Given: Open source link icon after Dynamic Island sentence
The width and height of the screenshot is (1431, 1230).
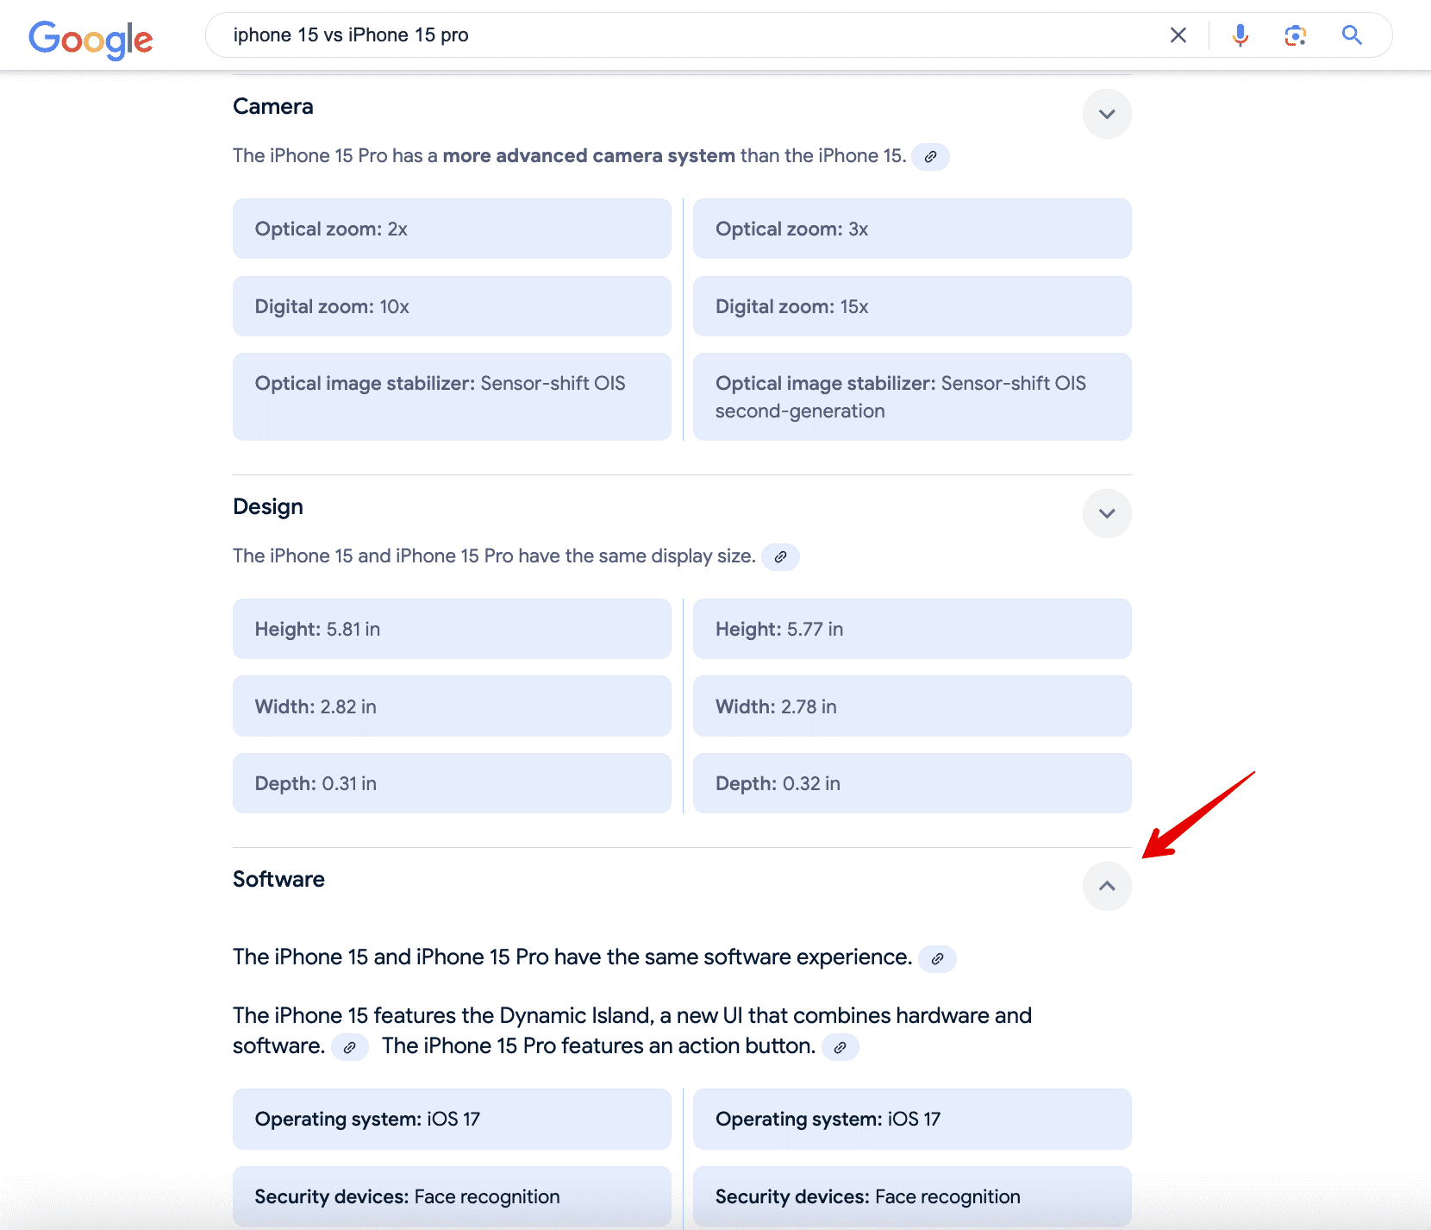Looking at the screenshot, I should [x=349, y=1047].
